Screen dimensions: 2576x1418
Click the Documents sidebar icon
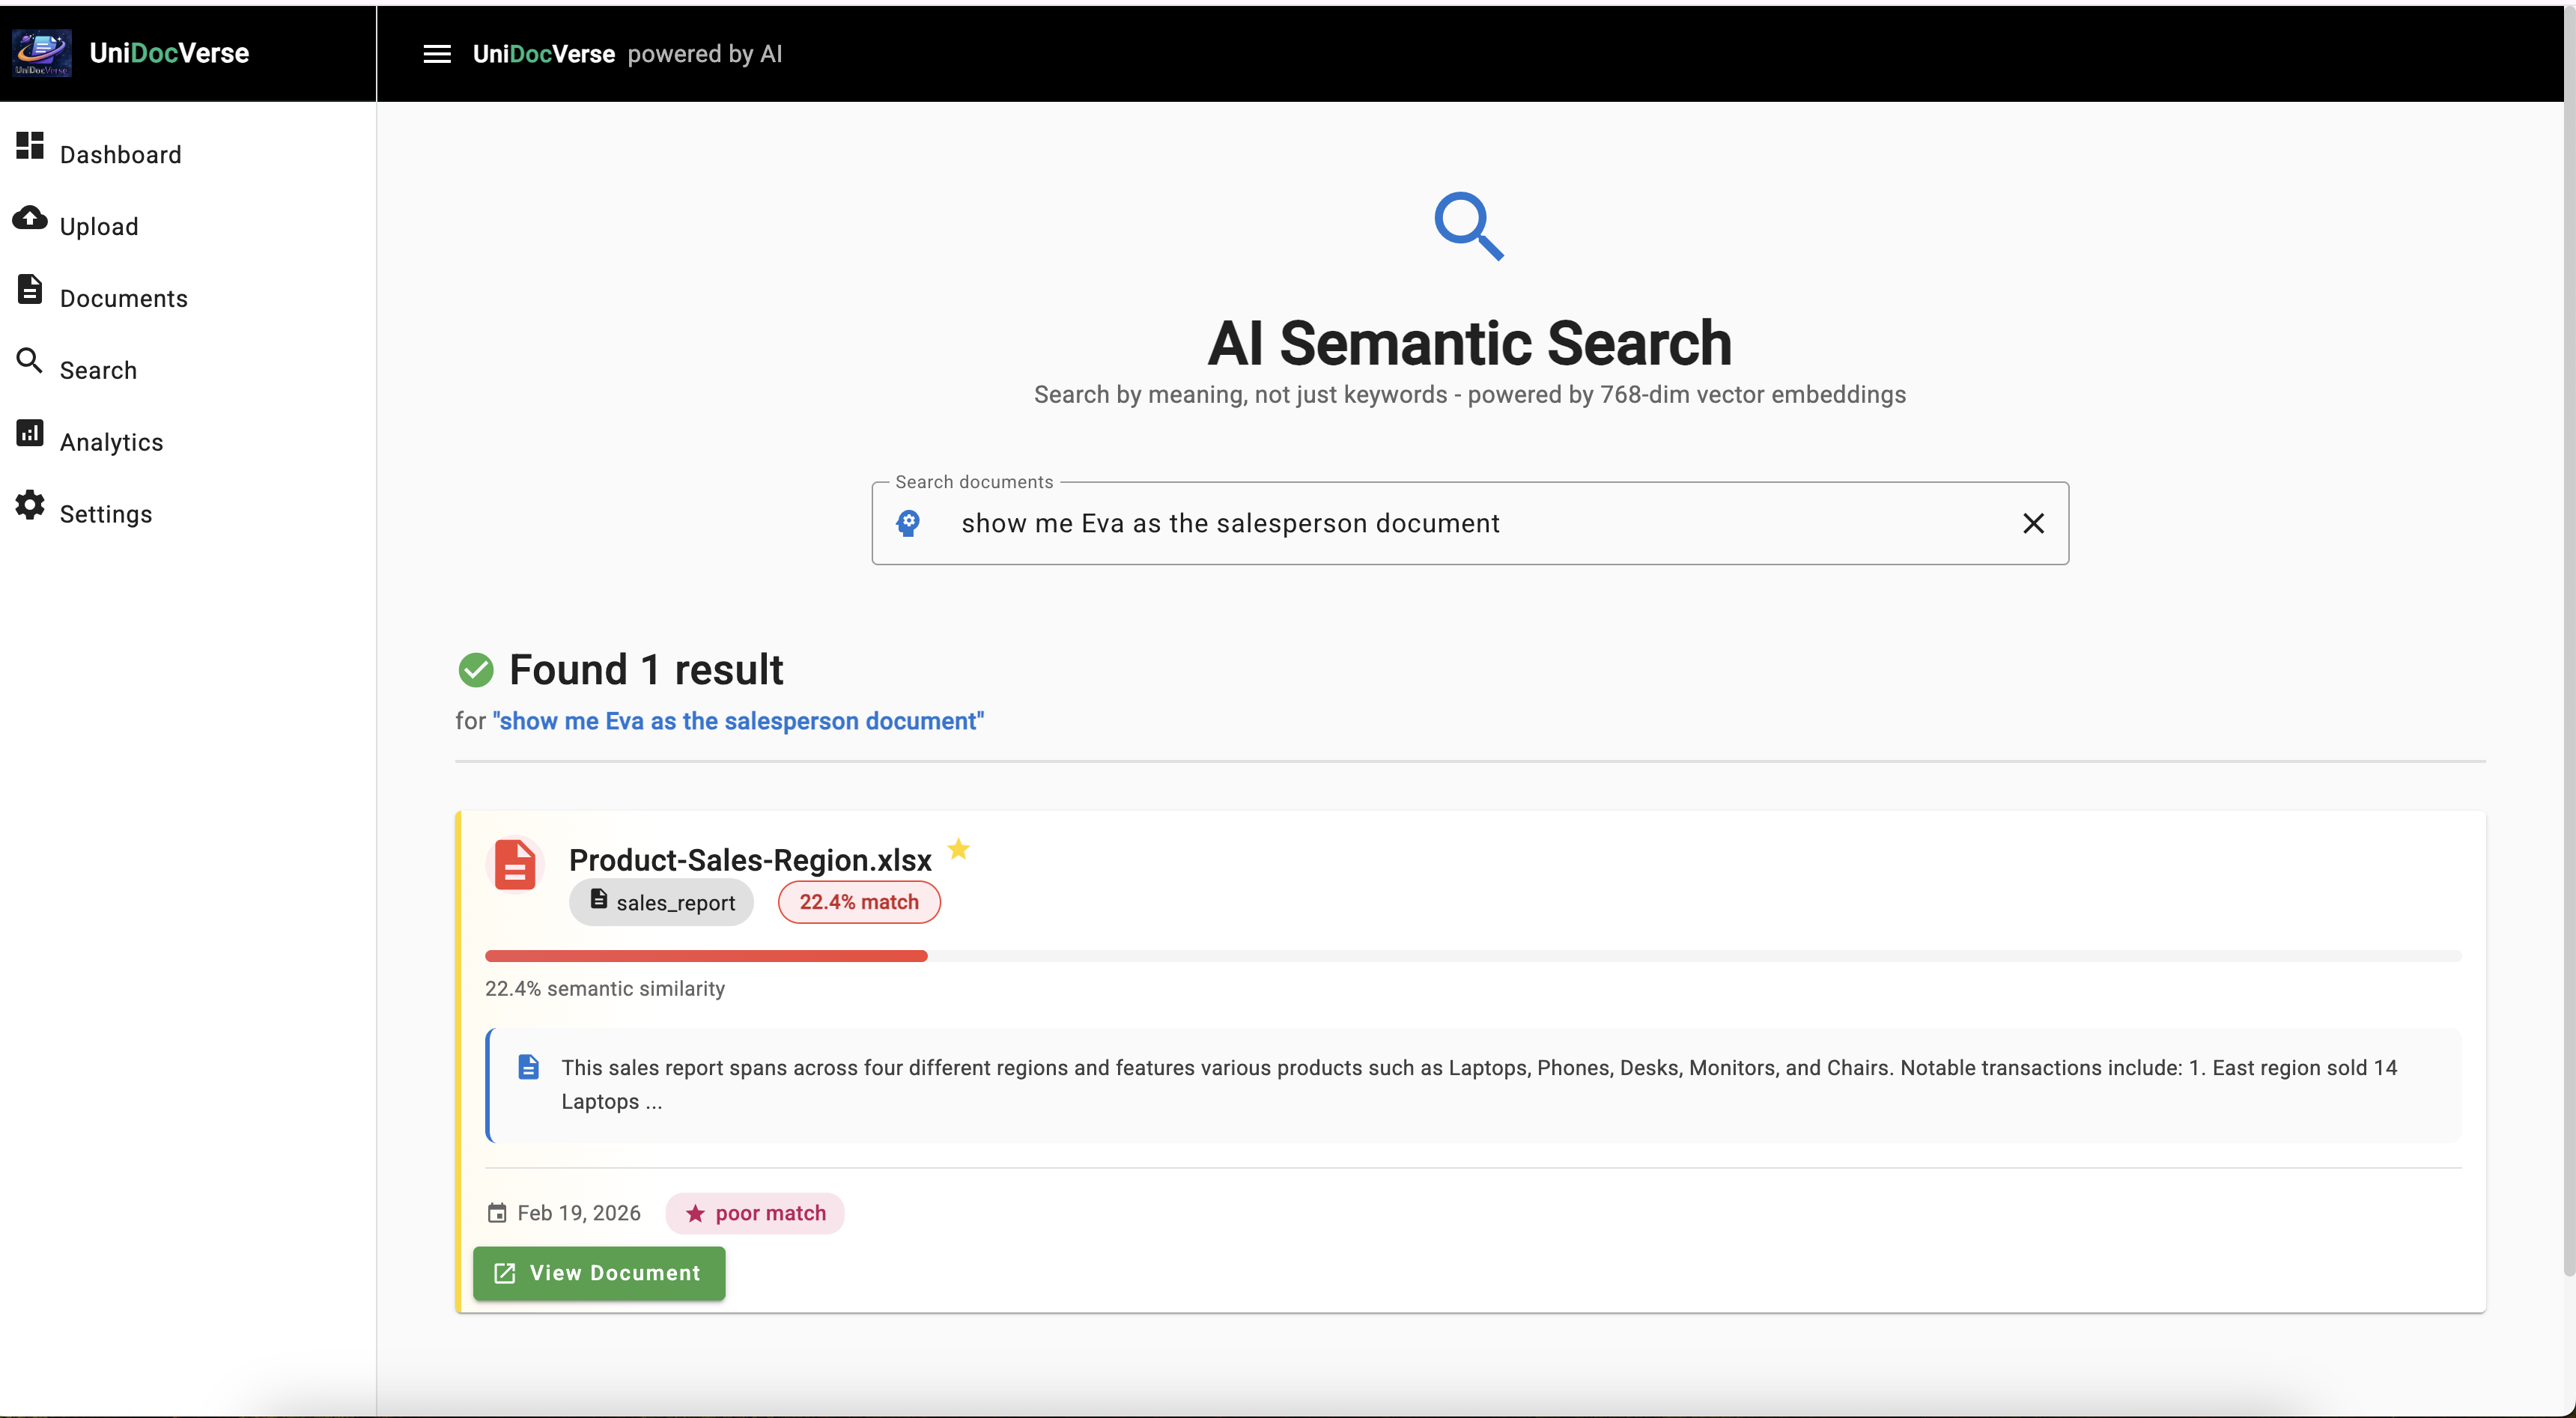coord(30,290)
